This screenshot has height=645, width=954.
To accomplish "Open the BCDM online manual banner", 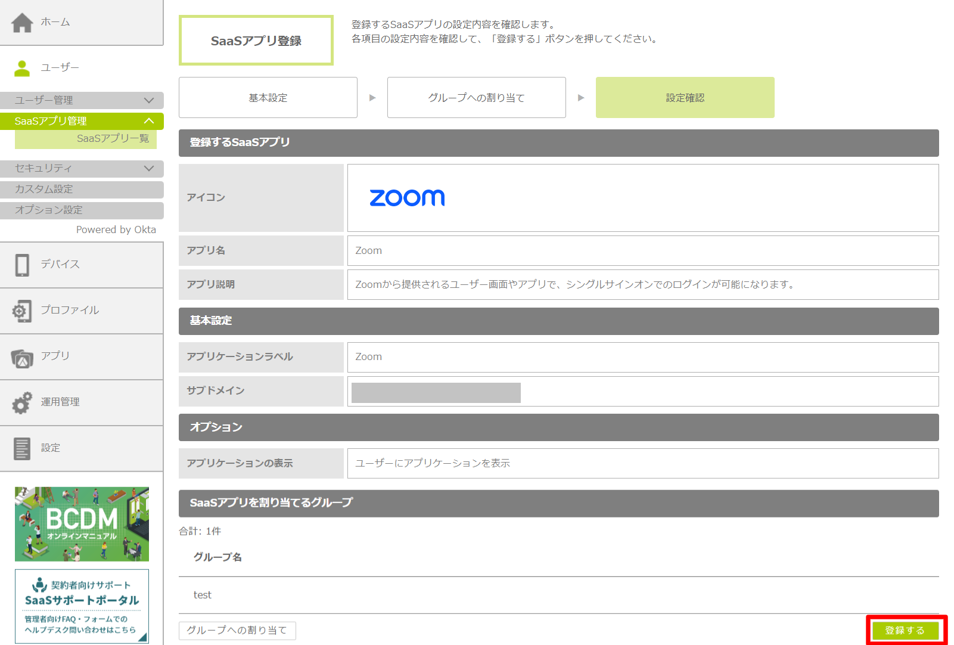I will 82,524.
